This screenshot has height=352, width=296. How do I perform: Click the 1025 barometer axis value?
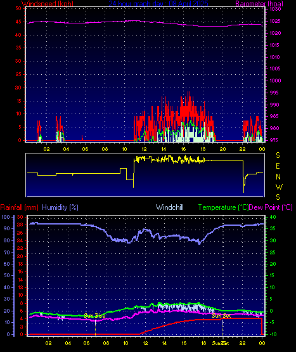click(275, 21)
